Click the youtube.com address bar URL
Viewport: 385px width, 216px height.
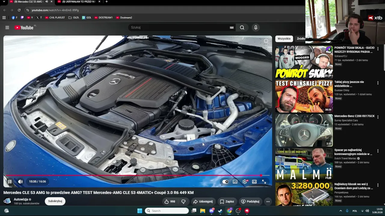pyautogui.click(x=55, y=10)
